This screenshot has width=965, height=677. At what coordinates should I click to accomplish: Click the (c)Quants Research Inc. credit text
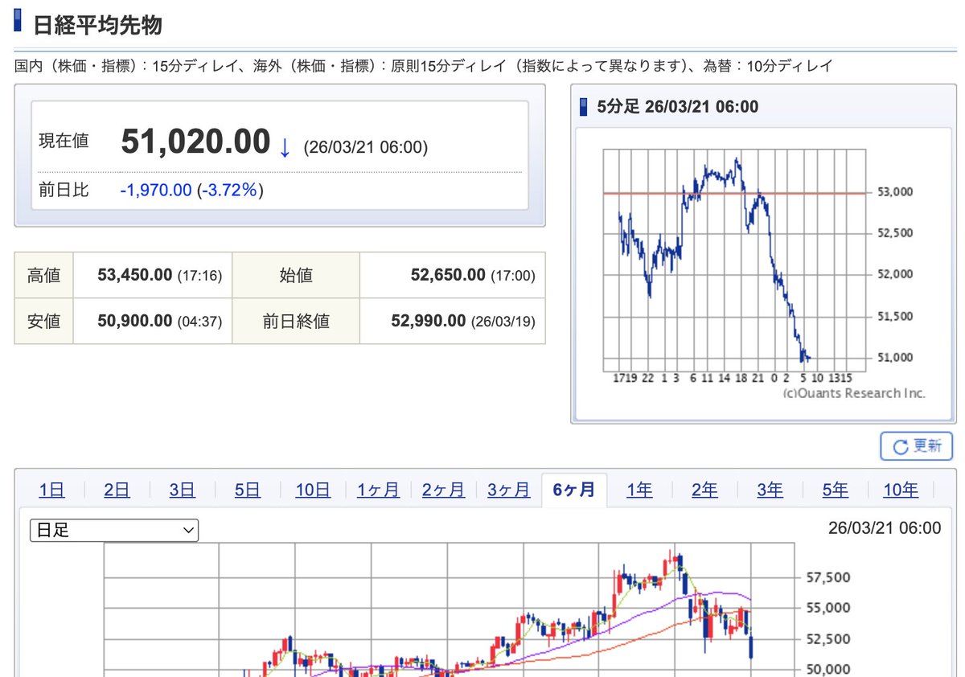click(x=854, y=393)
